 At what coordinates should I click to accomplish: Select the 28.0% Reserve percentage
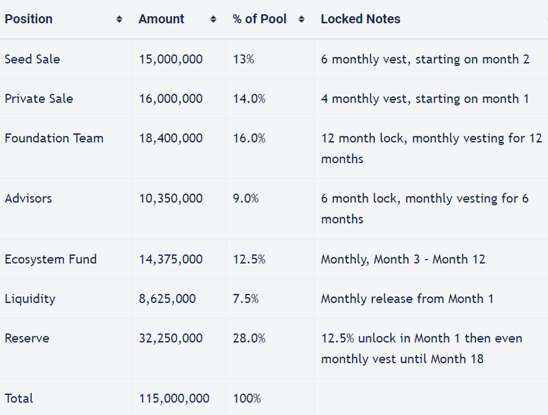tap(249, 339)
